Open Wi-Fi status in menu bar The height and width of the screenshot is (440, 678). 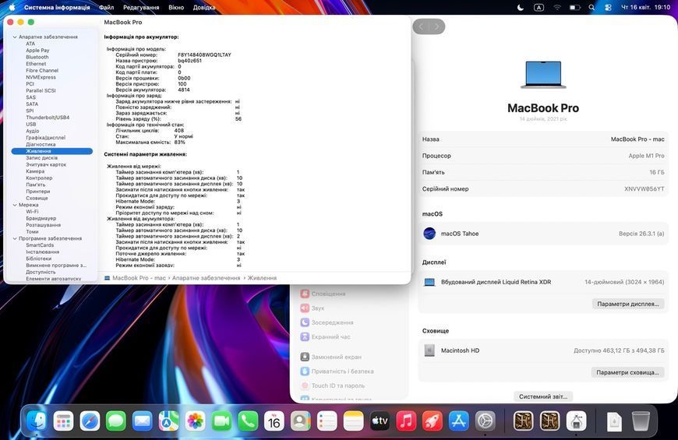[557, 7]
